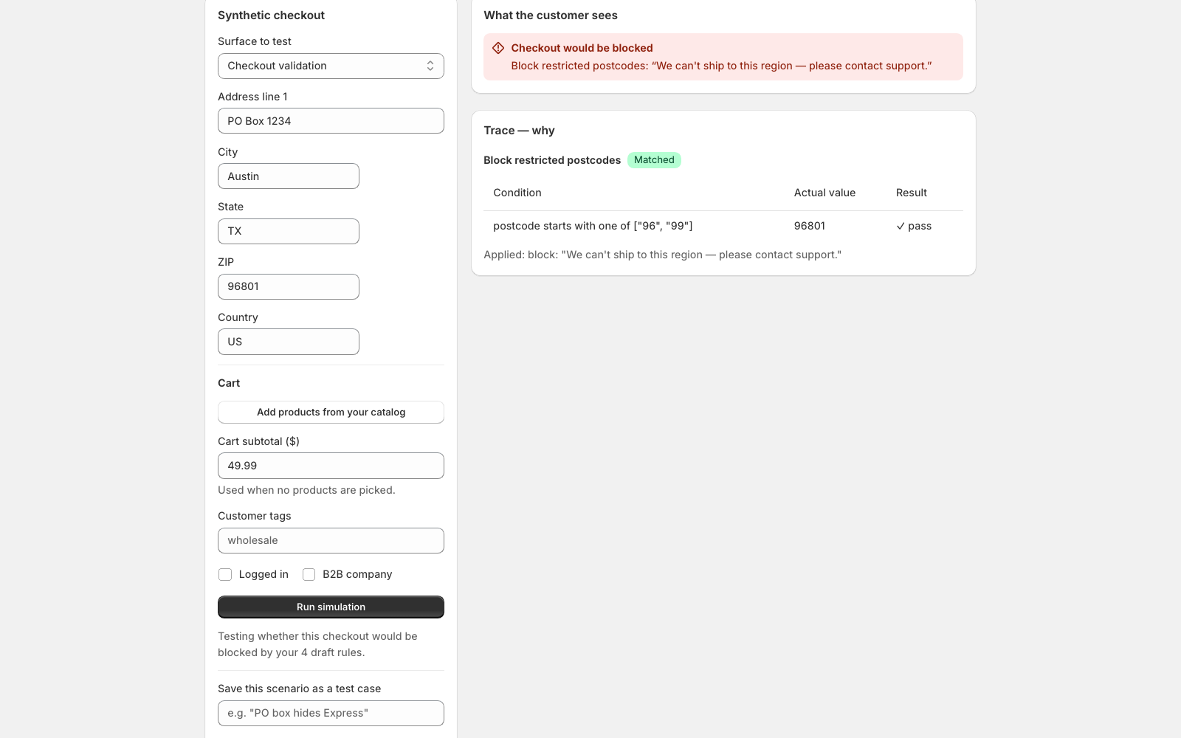The height and width of the screenshot is (738, 1181).
Task: Click the customer-facing block message text
Action: [721, 66]
